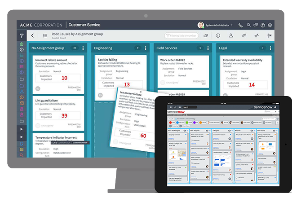Open Field Services lane three-dot menu
Viewport: 292px width, 202px height.
208,48
